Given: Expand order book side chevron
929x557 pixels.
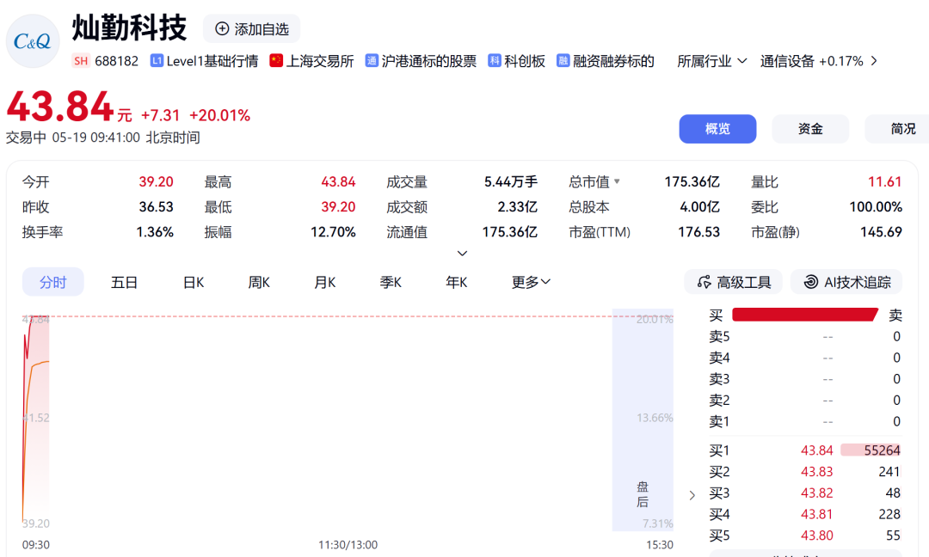Looking at the screenshot, I should [x=692, y=495].
